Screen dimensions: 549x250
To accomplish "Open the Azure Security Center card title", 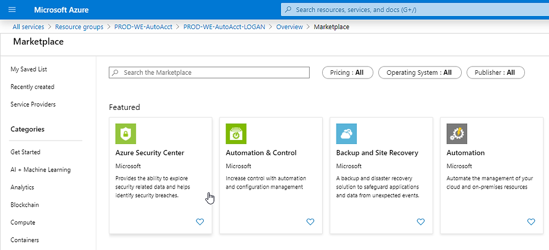I will (150, 153).
